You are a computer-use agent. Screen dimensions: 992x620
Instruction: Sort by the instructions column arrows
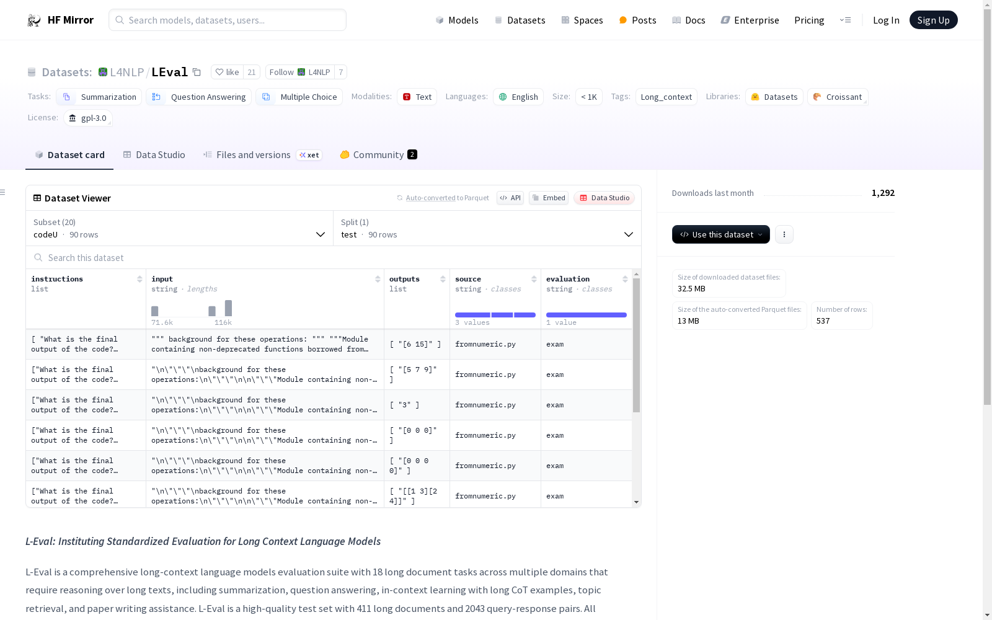point(139,279)
